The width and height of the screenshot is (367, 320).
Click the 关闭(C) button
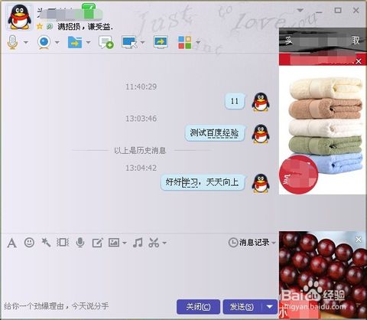click(198, 307)
